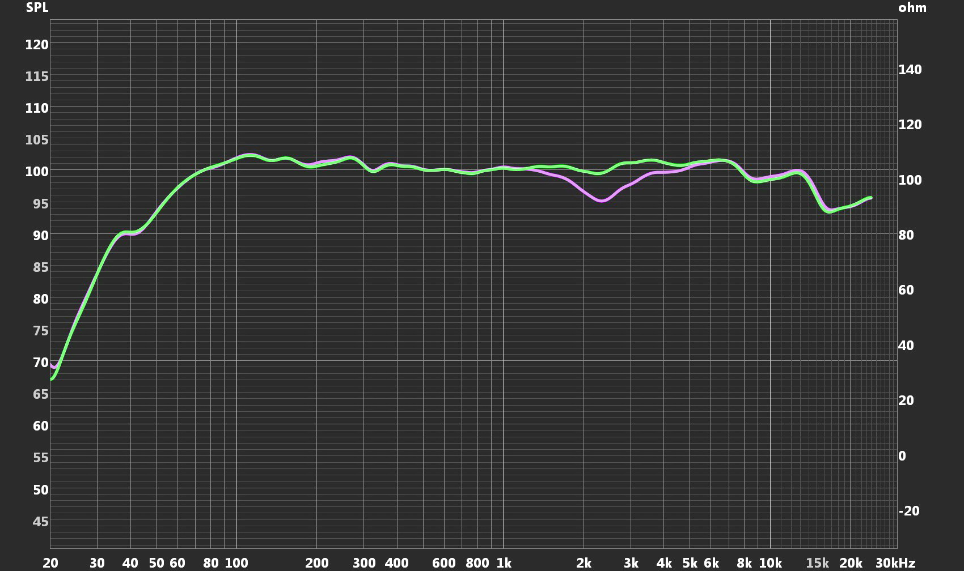Viewport: 964px width, 571px height.
Task: Select the 50 label on the frequency axis
Action: pyautogui.click(x=157, y=563)
